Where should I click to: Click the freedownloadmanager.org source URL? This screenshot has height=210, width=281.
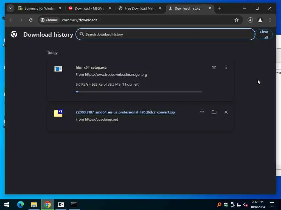(116, 75)
